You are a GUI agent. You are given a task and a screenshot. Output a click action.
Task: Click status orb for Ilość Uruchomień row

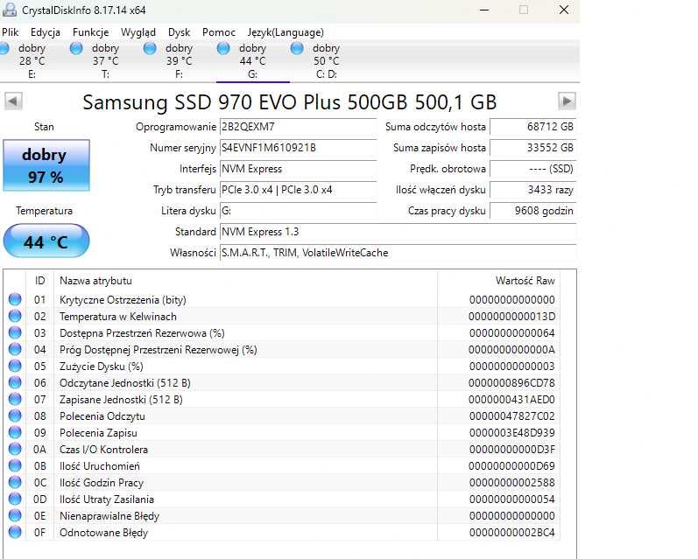coord(15,465)
